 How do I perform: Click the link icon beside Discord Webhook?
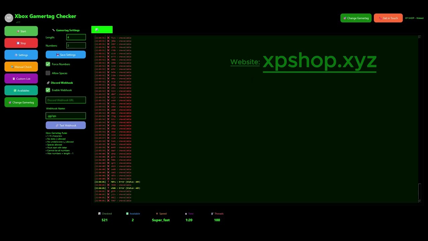click(x=48, y=83)
